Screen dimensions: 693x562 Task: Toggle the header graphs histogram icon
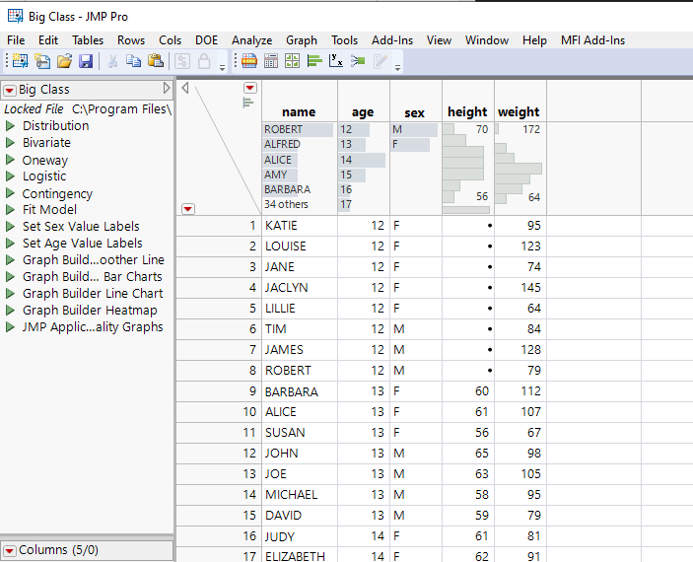(x=248, y=102)
